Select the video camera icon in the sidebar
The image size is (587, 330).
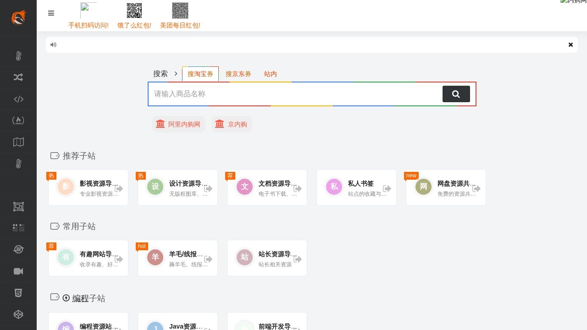(x=18, y=271)
